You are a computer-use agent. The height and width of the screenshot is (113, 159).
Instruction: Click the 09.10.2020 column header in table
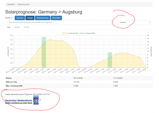point(79,78)
